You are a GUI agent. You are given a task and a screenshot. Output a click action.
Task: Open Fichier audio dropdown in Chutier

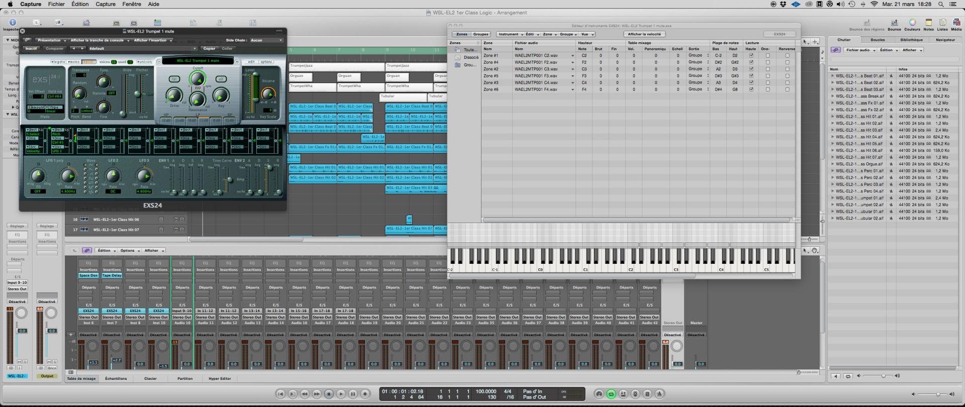[860, 50]
